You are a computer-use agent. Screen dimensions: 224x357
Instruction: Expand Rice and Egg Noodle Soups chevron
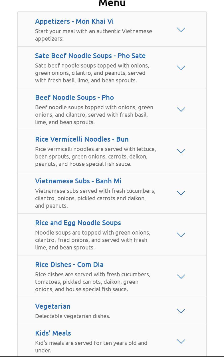click(181, 235)
